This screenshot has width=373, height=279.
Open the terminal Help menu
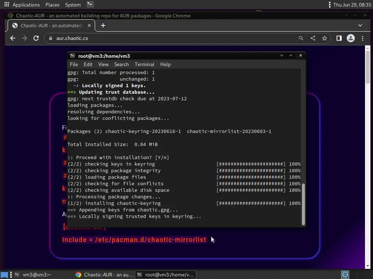click(165, 65)
